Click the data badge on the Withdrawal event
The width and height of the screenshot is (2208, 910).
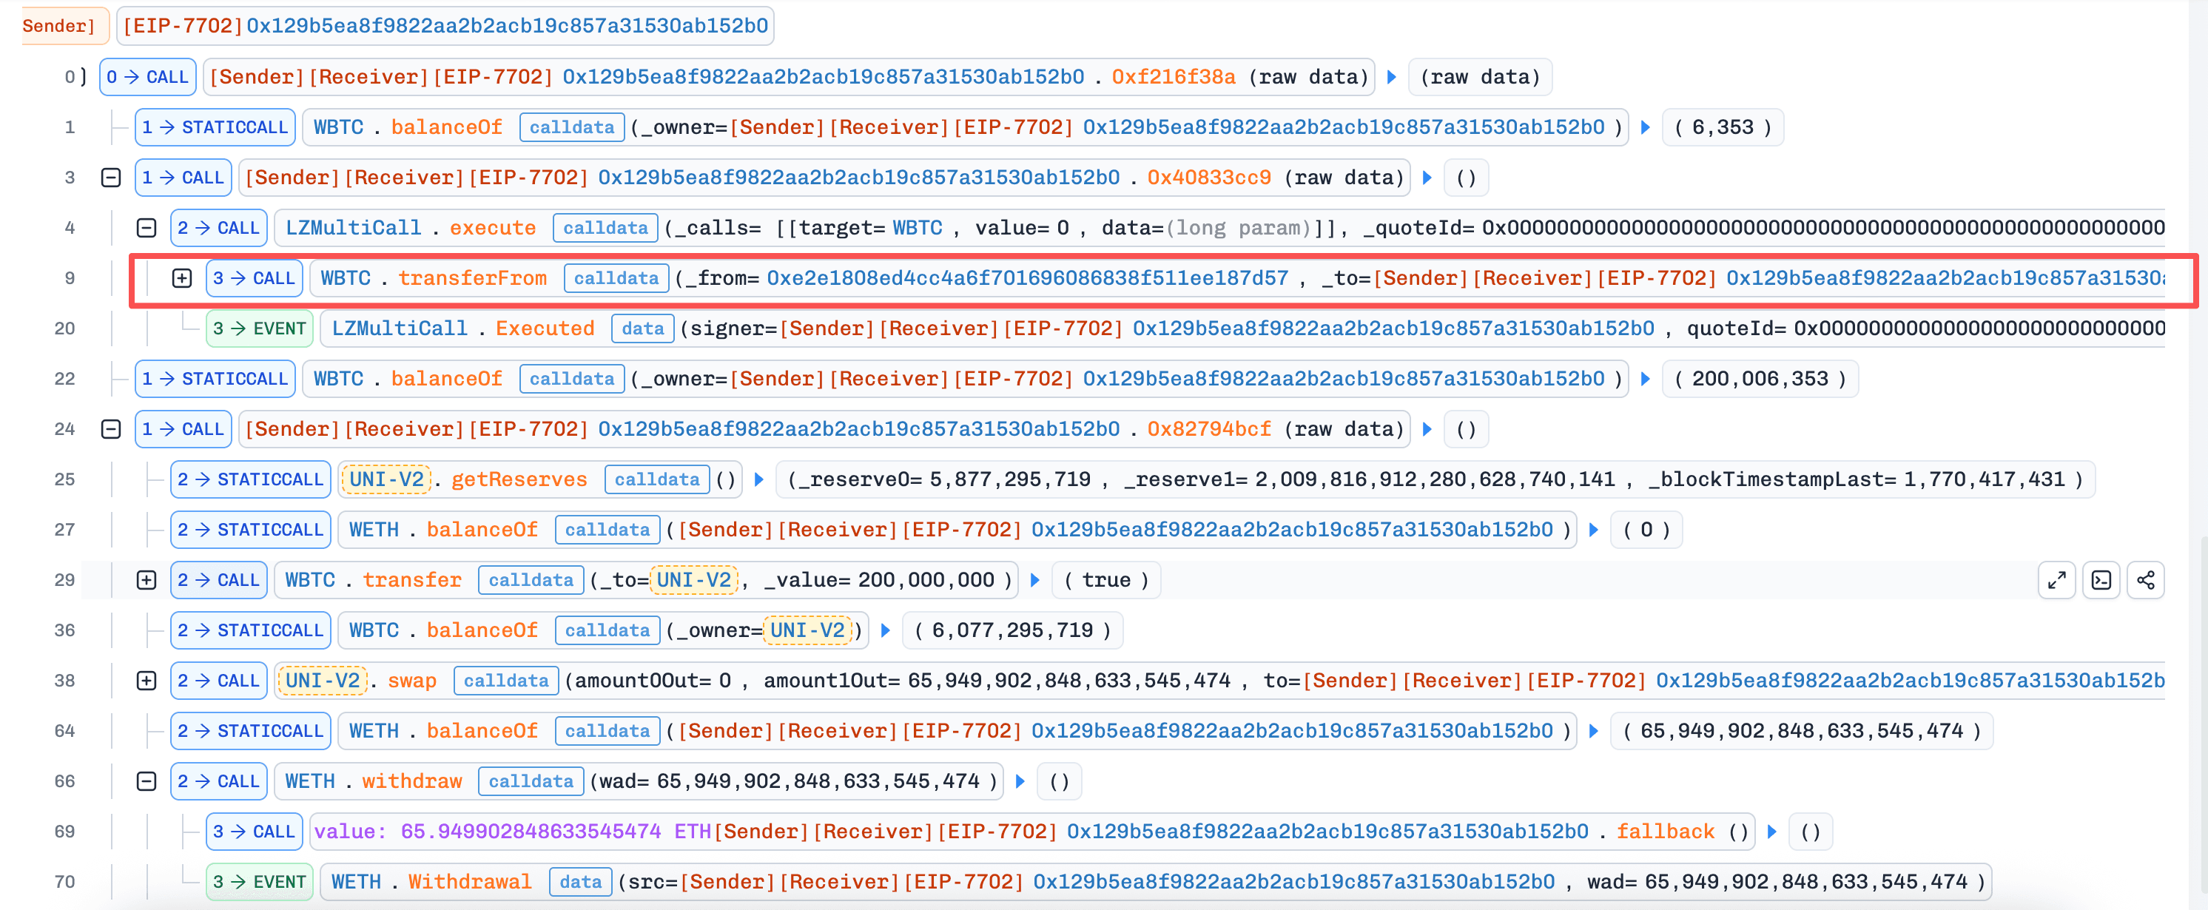[x=580, y=882]
